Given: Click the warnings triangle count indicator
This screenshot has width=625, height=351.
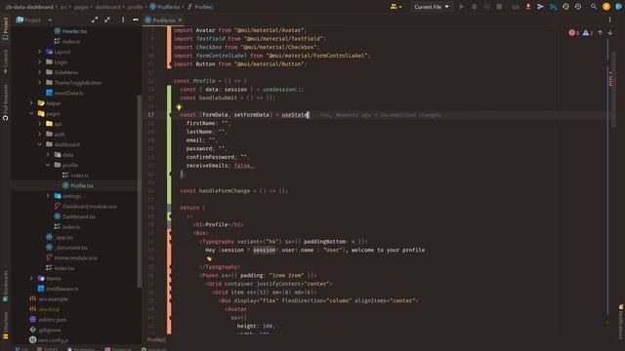Looking at the screenshot, I should [x=588, y=32].
